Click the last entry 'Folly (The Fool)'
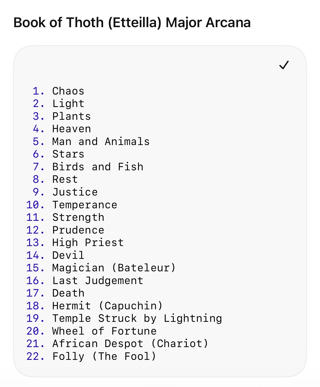 (104, 356)
